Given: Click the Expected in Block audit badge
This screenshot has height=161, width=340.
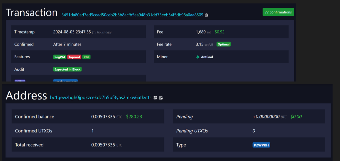Looking at the screenshot, I should [x=67, y=69].
